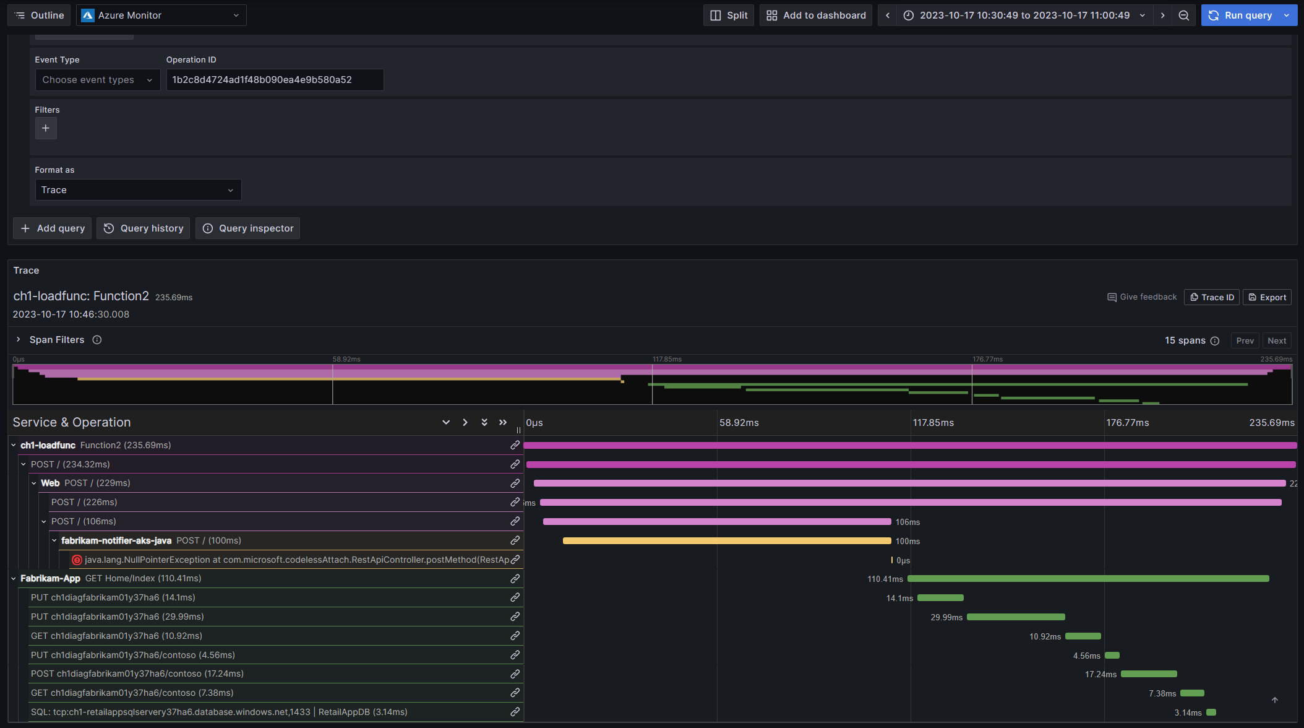Click the add filter plus icon

pyautogui.click(x=46, y=128)
